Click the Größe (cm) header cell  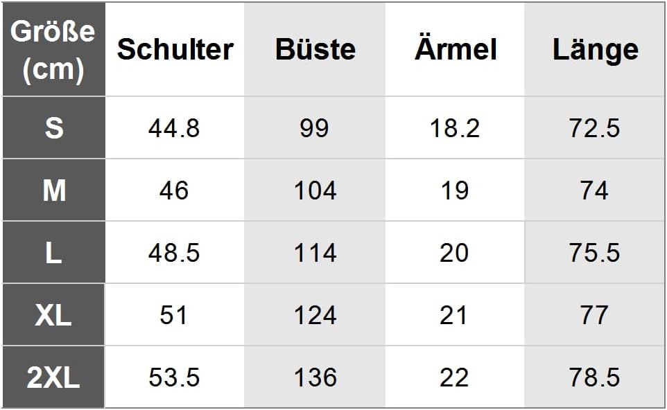click(x=53, y=49)
